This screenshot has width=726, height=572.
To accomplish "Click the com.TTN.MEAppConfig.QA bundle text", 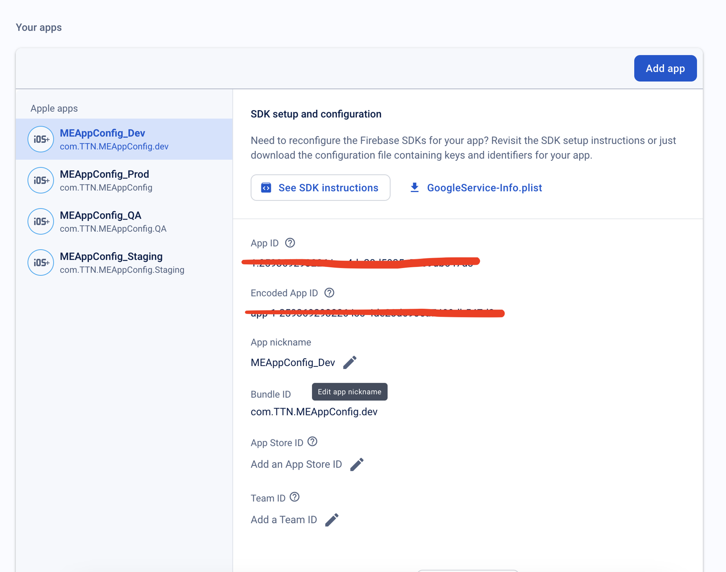I will (113, 228).
